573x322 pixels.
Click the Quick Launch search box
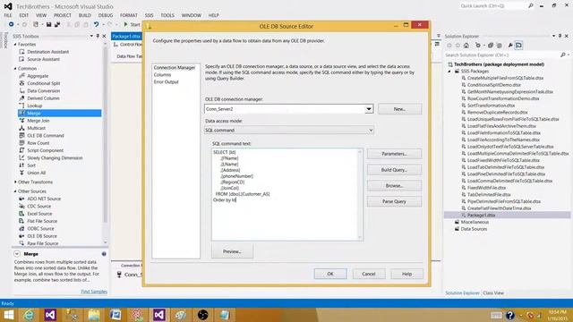[493, 6]
